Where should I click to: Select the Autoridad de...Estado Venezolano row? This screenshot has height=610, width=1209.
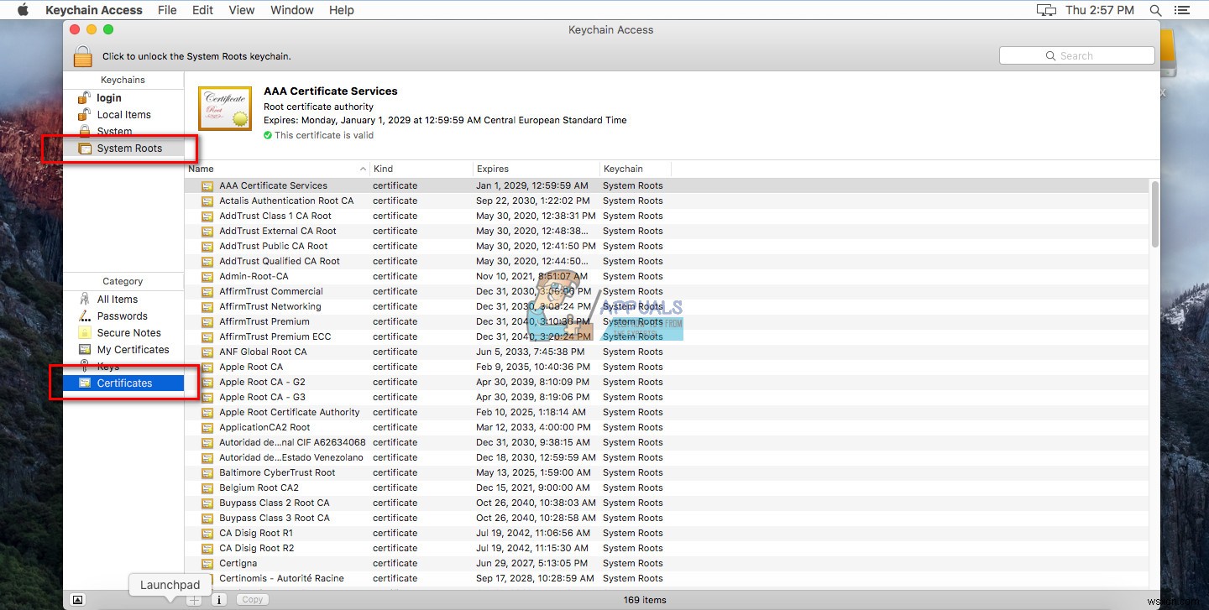[x=667, y=457]
